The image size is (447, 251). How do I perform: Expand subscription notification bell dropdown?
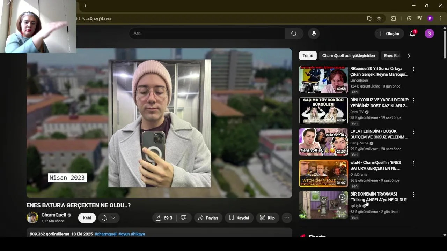109,218
